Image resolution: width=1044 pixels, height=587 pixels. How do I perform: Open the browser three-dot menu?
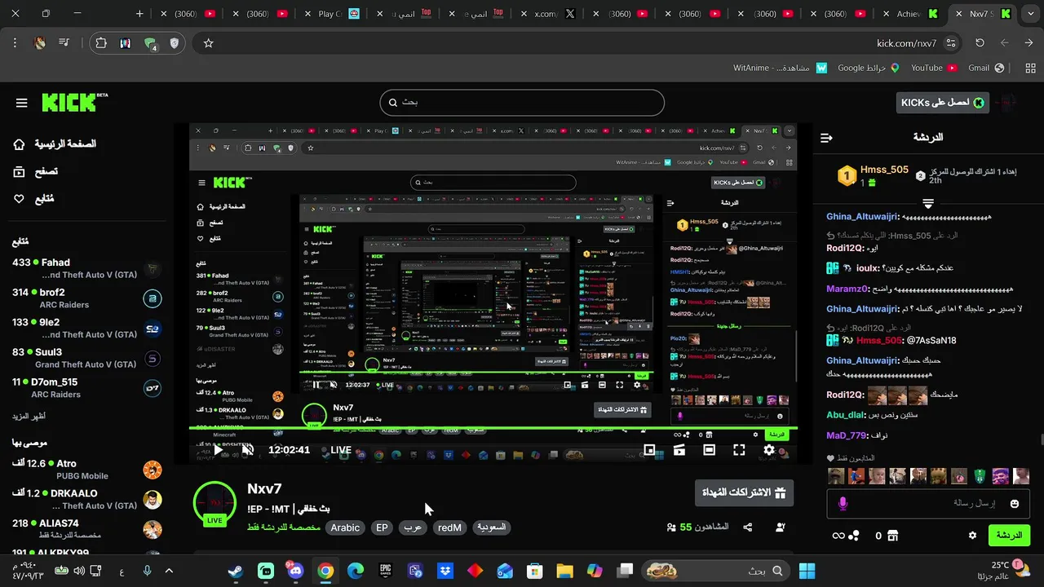[15, 43]
